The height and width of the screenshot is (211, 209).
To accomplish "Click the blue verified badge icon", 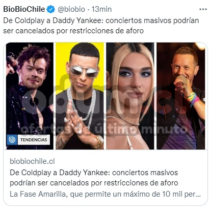I will (x=51, y=9).
